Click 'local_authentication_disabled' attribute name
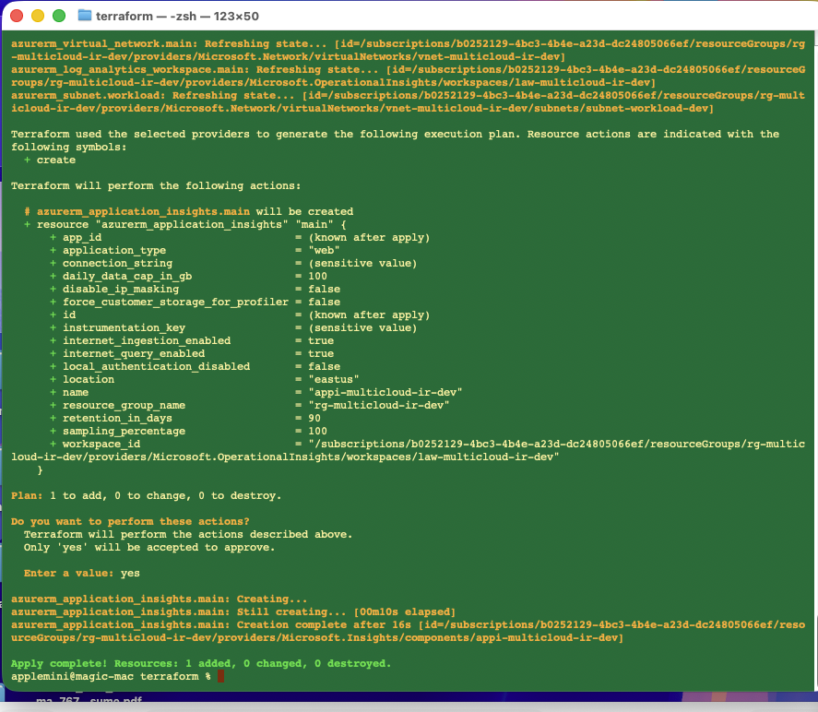 [157, 366]
